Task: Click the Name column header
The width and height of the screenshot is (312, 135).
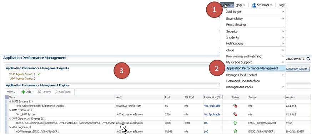Action: (62, 97)
